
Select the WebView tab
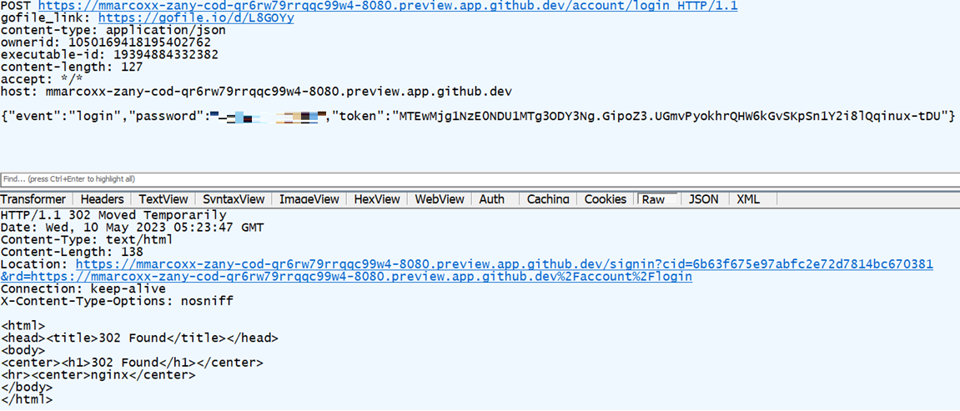click(440, 199)
